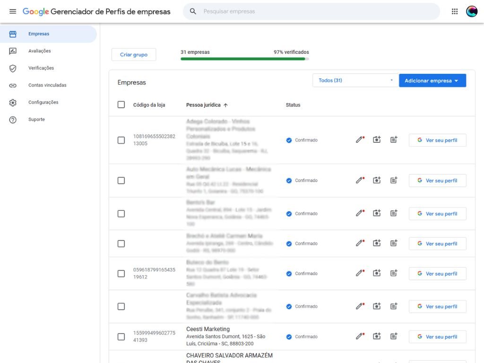
Task: Create a post for Ceesti Marketing using the post icon
Action: (x=394, y=336)
